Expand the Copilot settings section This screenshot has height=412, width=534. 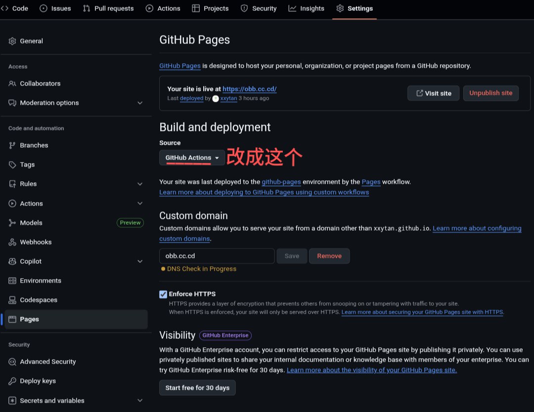tap(140, 261)
